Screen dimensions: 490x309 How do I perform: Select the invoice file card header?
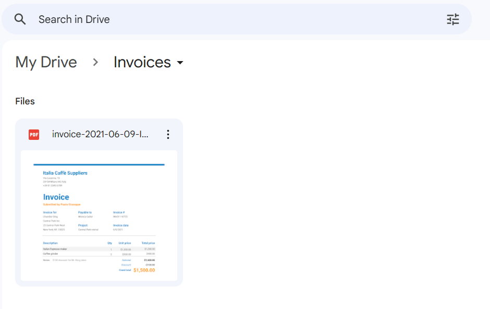pyautogui.click(x=99, y=134)
